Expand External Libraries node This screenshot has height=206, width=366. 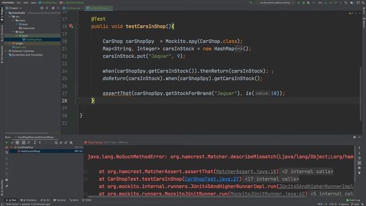coord(6,51)
